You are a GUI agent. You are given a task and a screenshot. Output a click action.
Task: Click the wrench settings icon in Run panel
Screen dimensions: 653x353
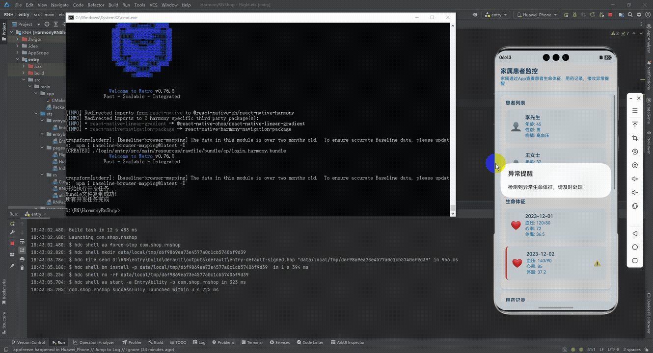pos(12,232)
